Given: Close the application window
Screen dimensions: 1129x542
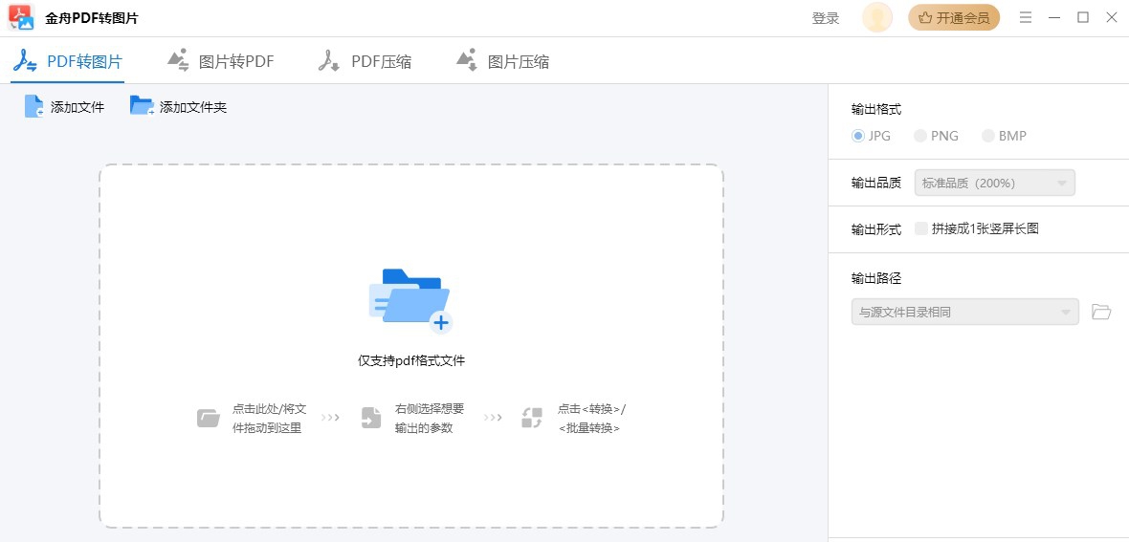Looking at the screenshot, I should [x=1112, y=18].
